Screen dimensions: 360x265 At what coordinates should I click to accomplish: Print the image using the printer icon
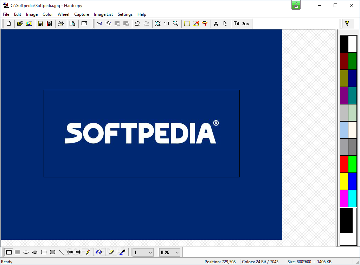[x=60, y=23]
